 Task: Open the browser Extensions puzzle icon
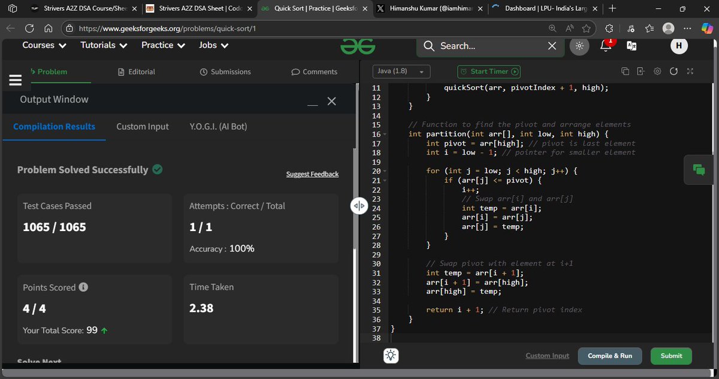[609, 28]
